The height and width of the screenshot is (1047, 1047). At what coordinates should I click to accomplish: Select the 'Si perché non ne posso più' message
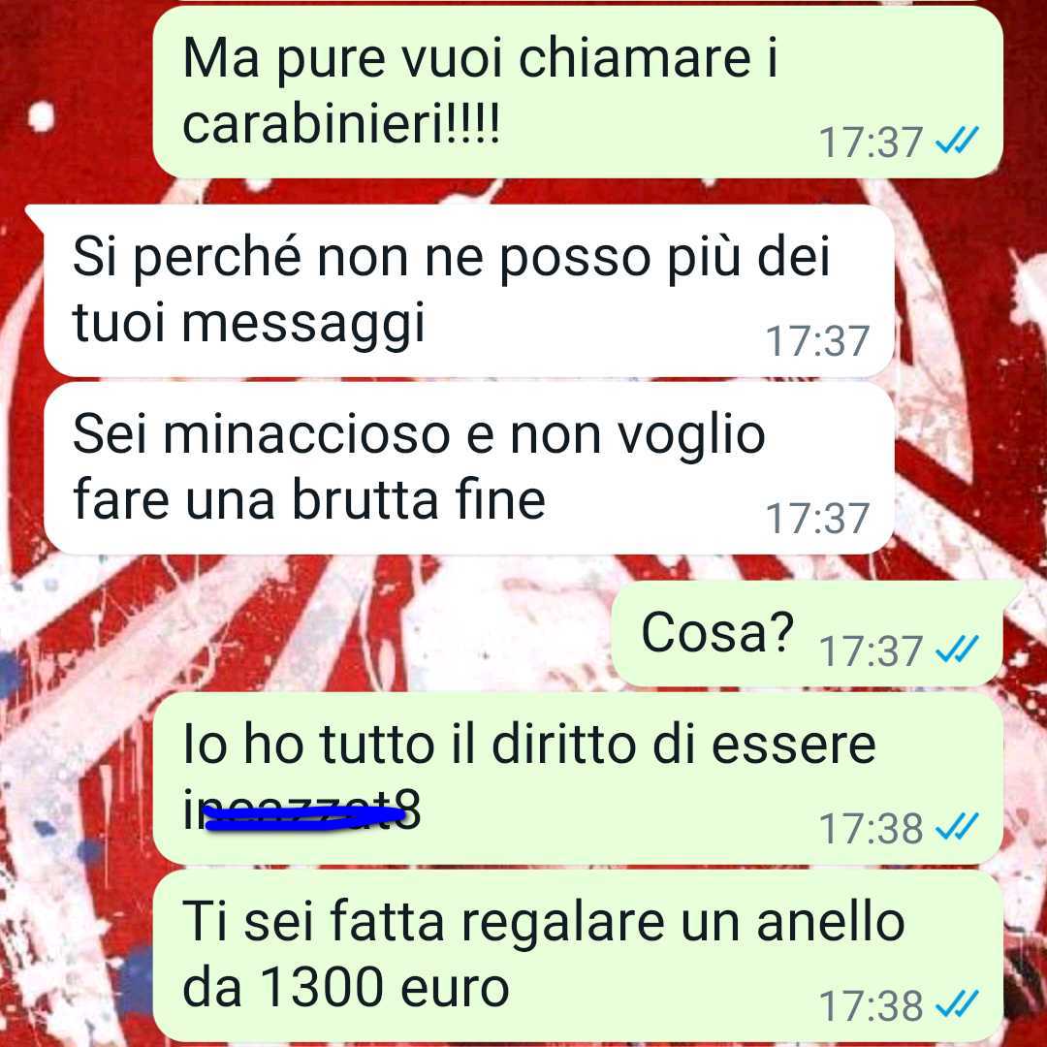click(468, 291)
